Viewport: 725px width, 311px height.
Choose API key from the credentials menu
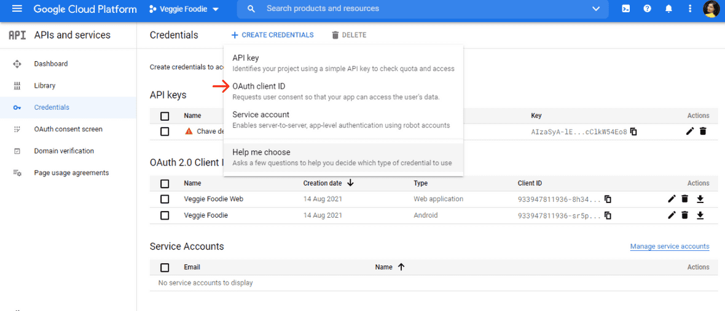(343, 63)
